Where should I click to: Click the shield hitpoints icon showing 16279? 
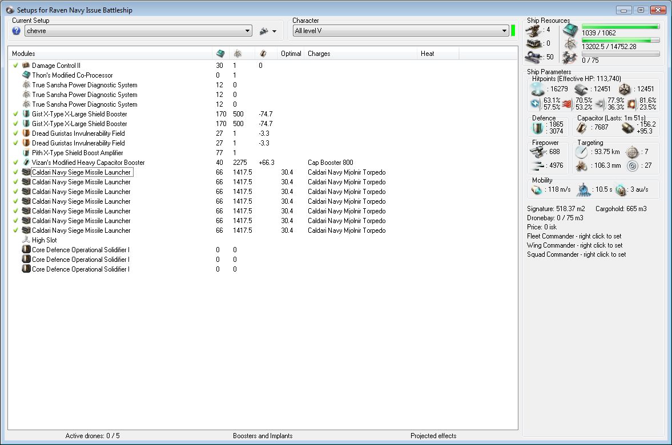click(537, 89)
